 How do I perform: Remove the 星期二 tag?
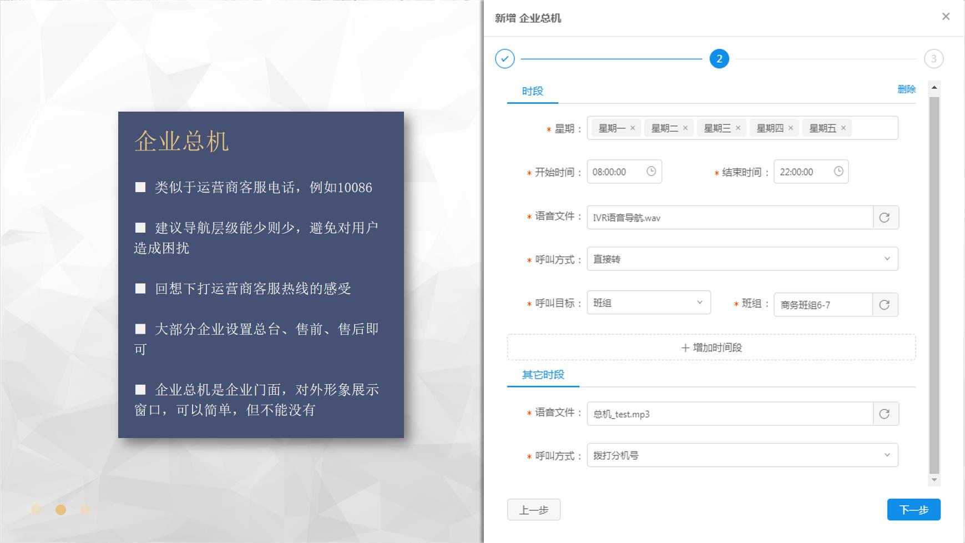(685, 128)
